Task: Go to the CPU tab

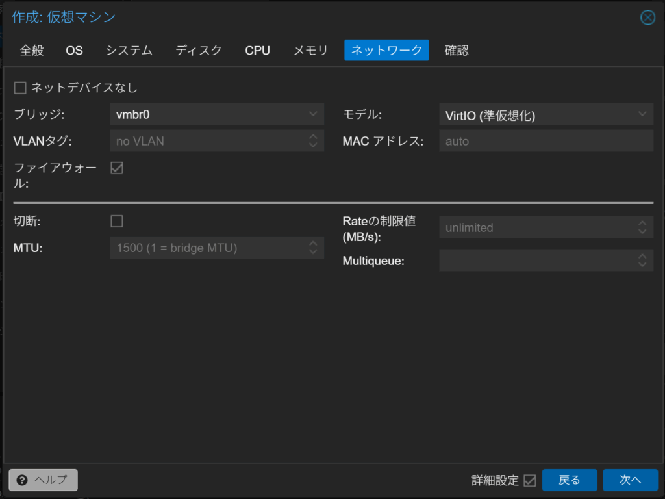Action: tap(257, 51)
